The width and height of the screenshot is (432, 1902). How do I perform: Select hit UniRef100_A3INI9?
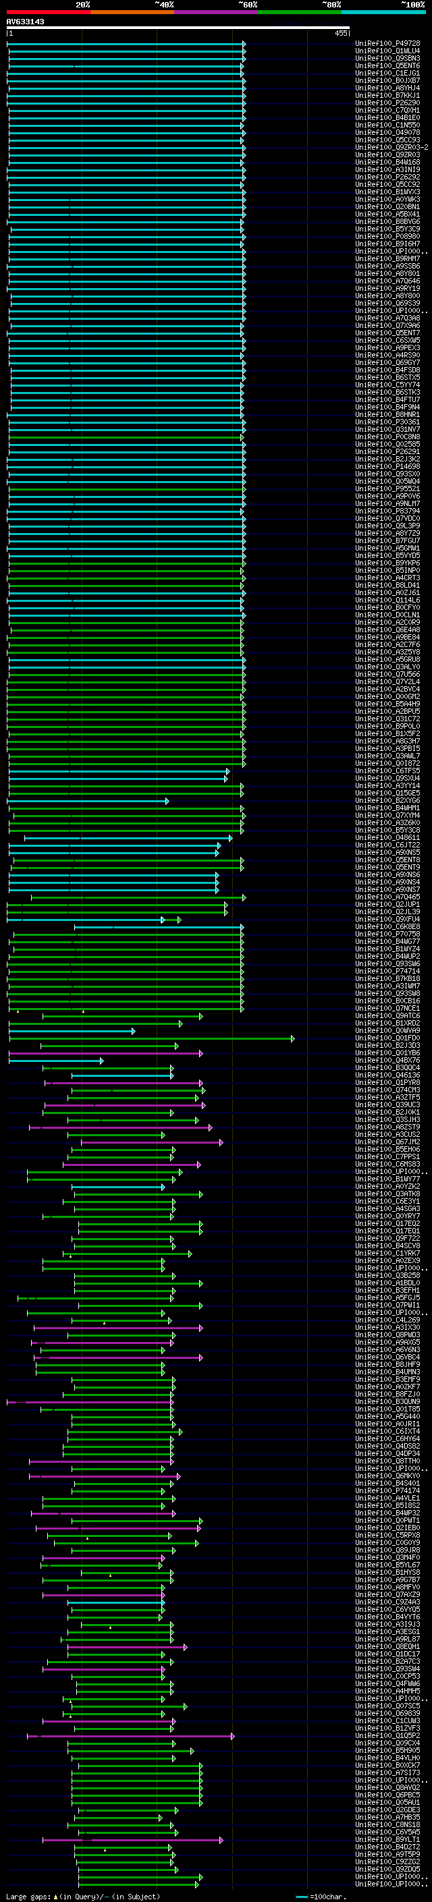pos(387,170)
